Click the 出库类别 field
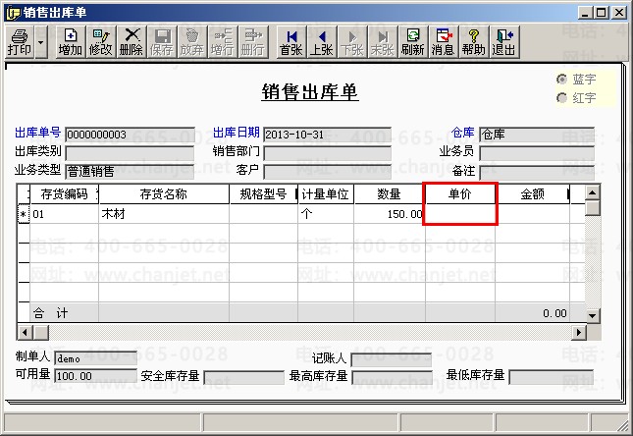Screen dimensions: 633x436 click(x=130, y=153)
